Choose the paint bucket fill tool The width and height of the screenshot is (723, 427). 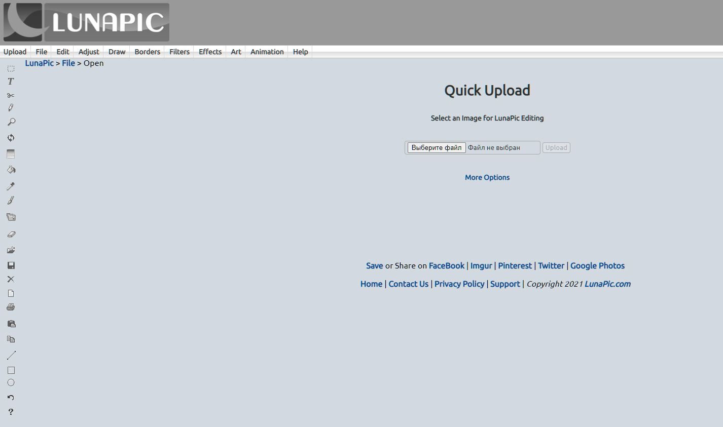click(x=11, y=170)
